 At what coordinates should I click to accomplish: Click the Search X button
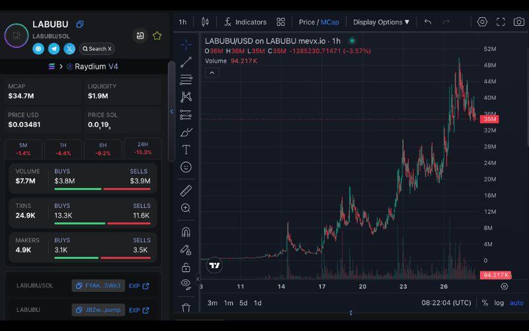tap(97, 48)
